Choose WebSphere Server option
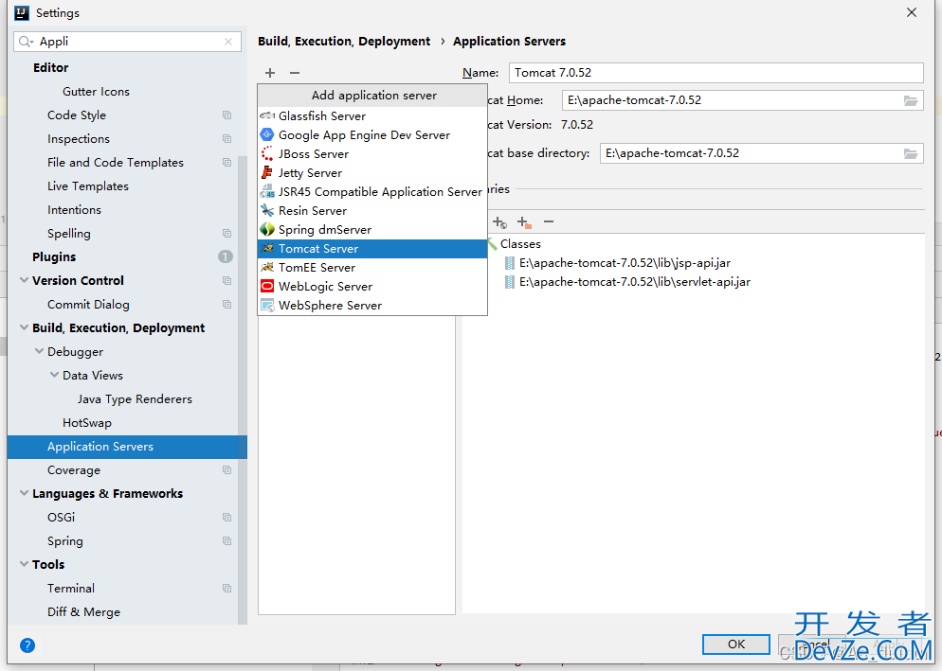Screen dimensions: 942x671 coord(372,306)
